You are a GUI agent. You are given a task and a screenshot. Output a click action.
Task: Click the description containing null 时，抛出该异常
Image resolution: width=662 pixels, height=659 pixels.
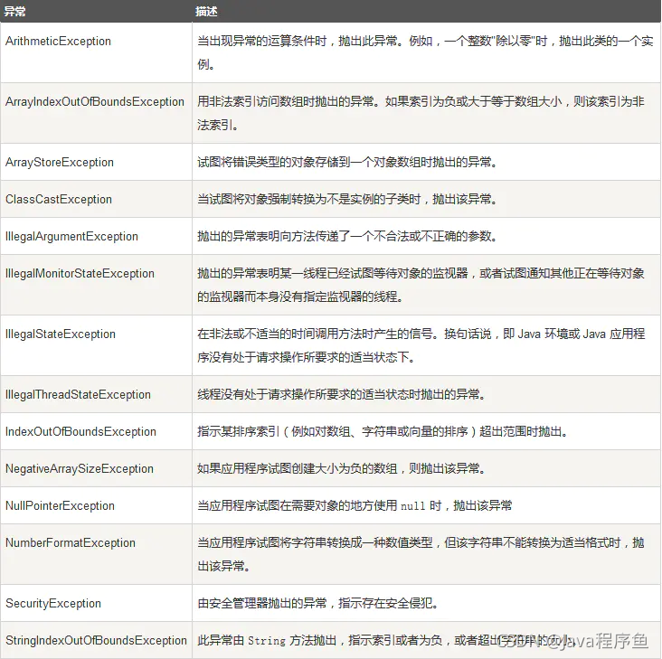point(355,505)
